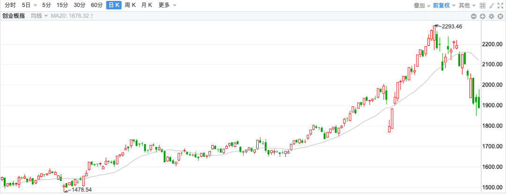Select the 周K weekly candlestick tab
Image resolution: width=506 pixels, height=194 pixels.
130,5
